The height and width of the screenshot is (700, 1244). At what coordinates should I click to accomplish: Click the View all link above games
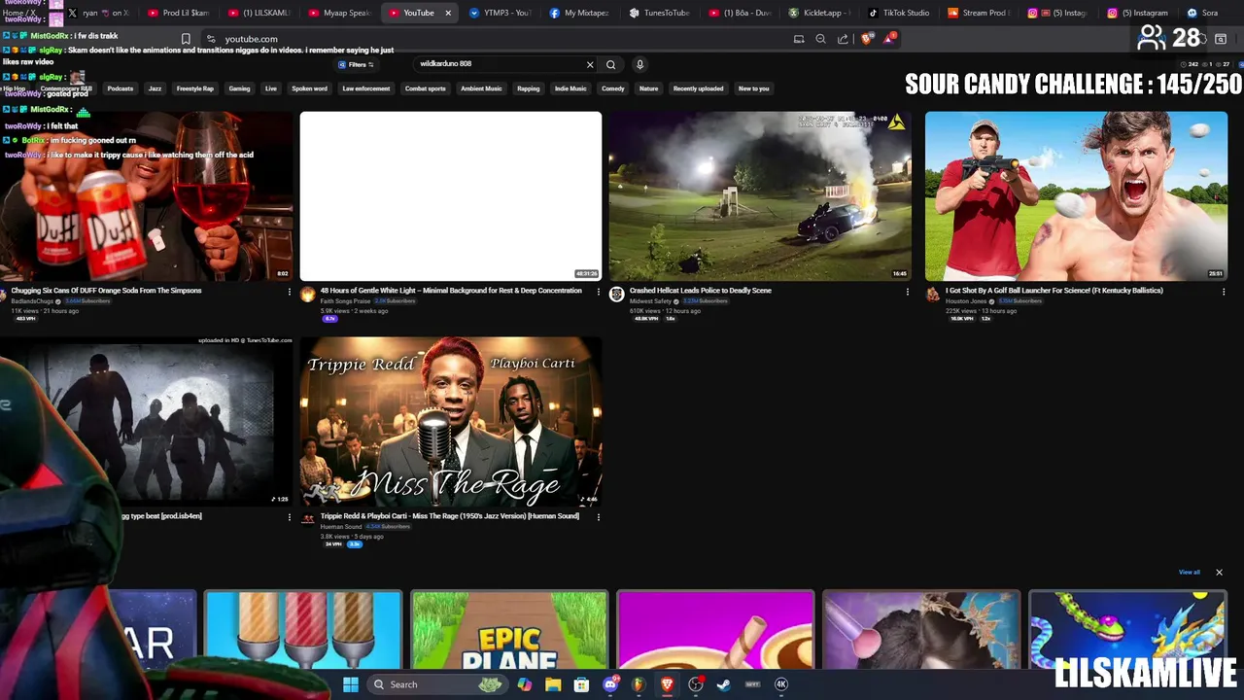(1190, 573)
